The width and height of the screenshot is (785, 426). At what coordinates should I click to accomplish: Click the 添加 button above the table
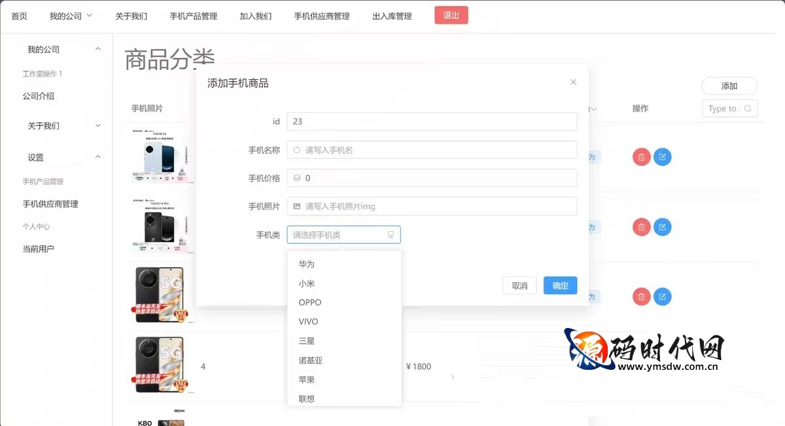[729, 86]
